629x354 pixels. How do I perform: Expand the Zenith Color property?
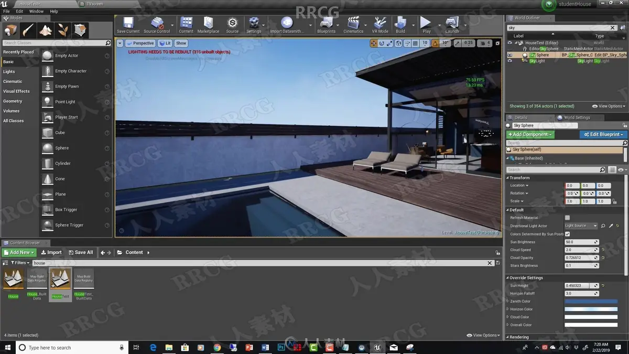click(x=507, y=301)
